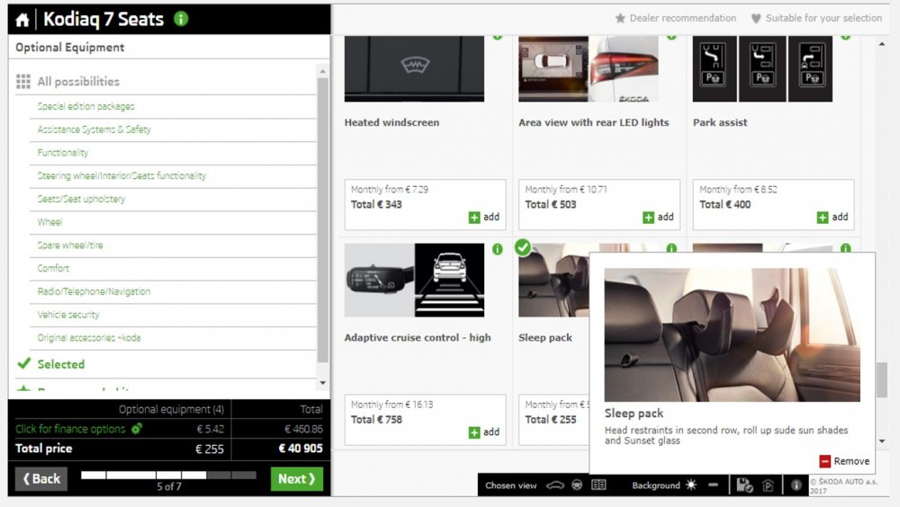
Task: Click the 5 of 7 progress bar
Action: pyautogui.click(x=169, y=475)
